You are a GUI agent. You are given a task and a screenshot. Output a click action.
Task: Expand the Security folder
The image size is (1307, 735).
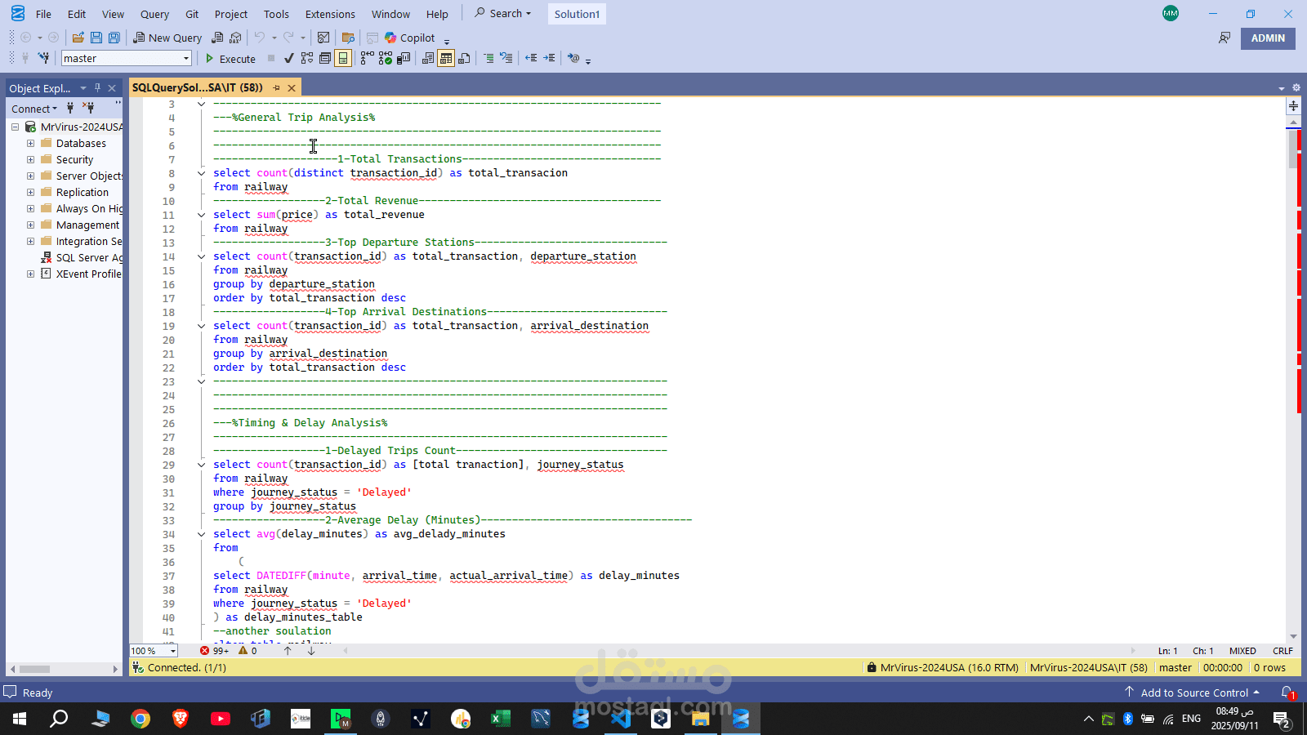30,159
